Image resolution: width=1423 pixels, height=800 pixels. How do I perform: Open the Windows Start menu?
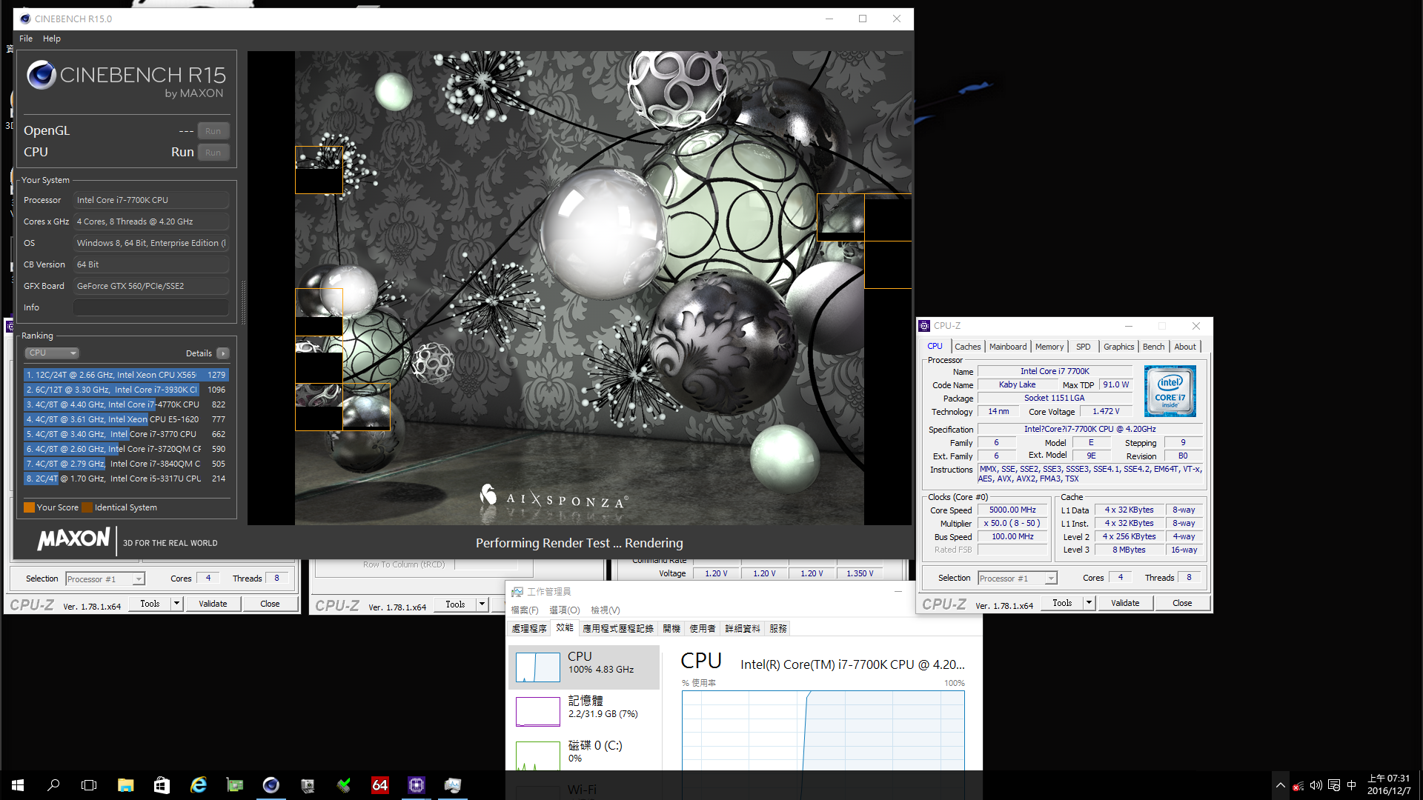coord(18,785)
